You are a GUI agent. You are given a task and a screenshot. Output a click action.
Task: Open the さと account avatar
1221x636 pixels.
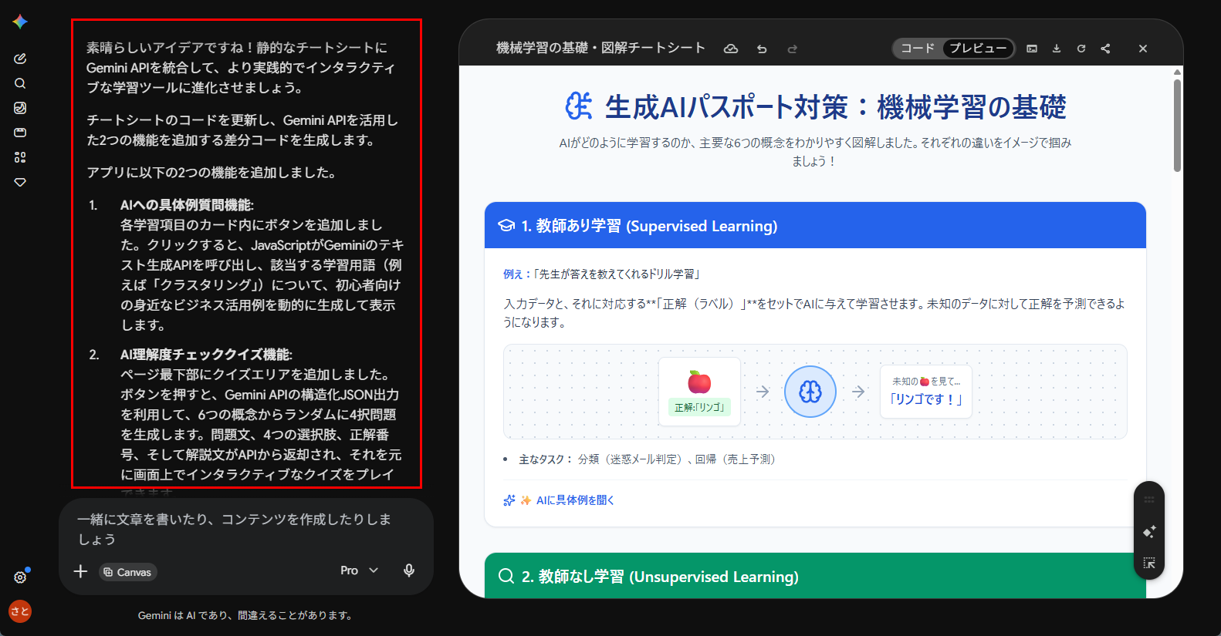[20, 611]
